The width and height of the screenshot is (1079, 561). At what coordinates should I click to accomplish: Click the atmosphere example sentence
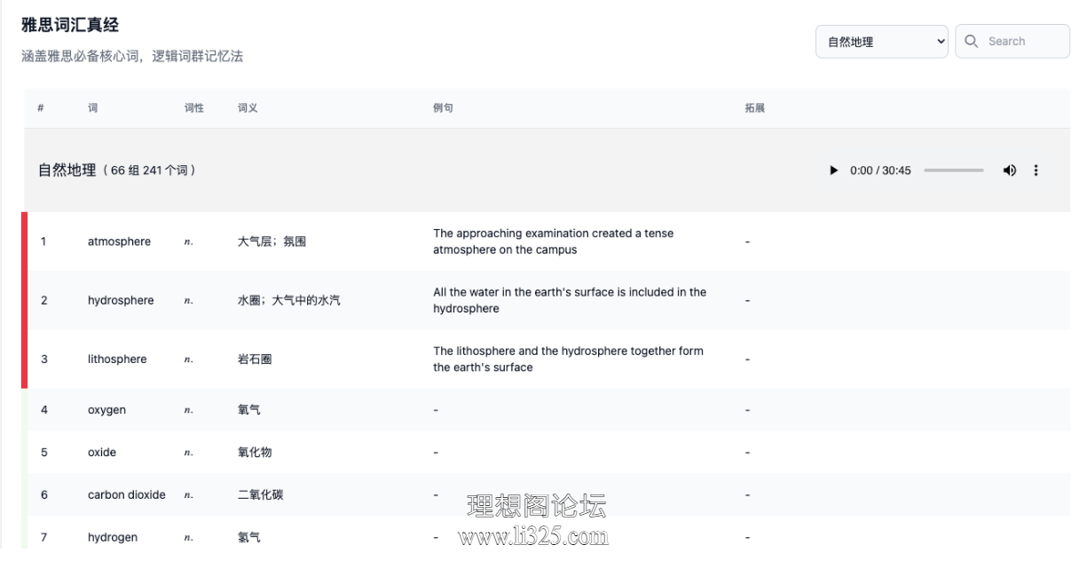pos(554,241)
